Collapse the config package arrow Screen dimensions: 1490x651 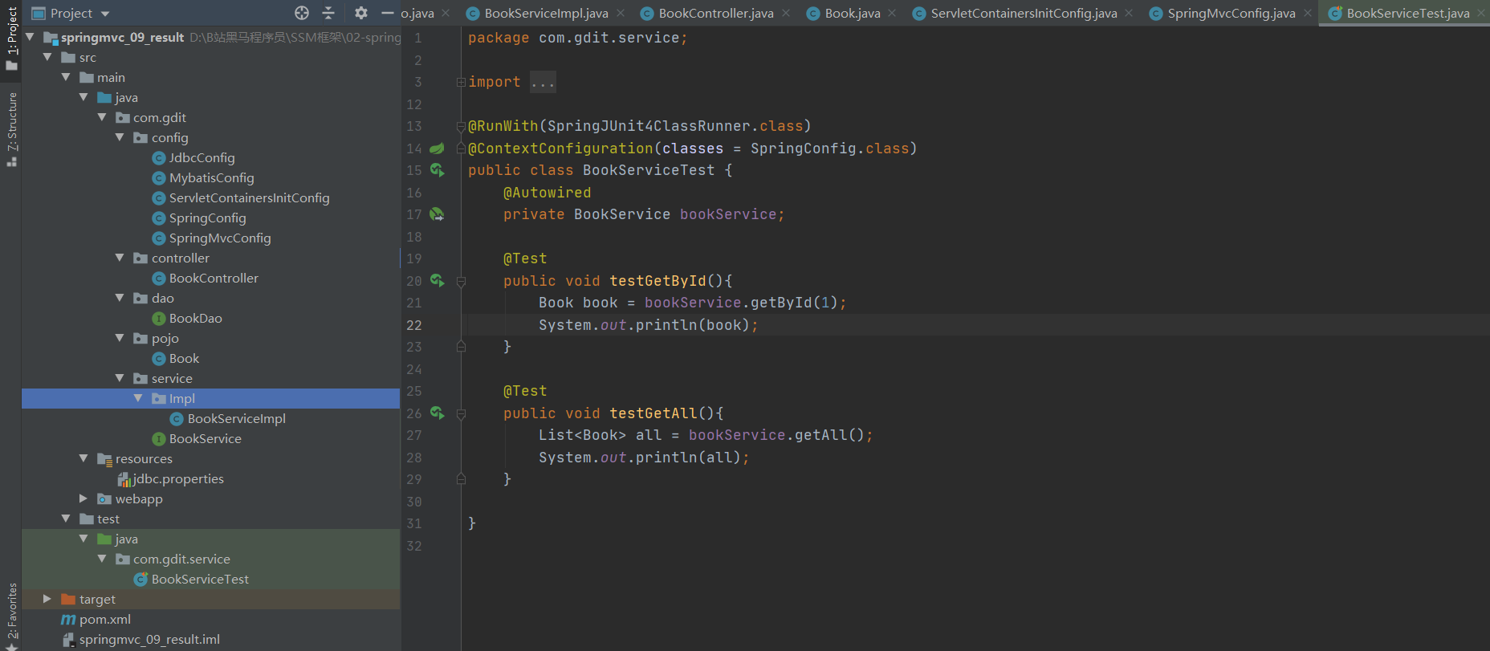(120, 137)
